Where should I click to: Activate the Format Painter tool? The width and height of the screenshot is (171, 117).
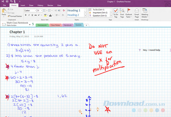15,16
